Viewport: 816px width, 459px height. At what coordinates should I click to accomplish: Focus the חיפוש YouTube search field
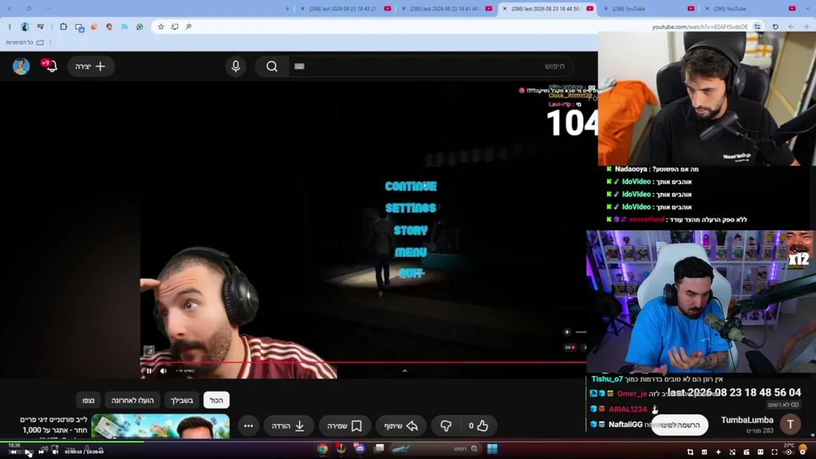point(431,66)
